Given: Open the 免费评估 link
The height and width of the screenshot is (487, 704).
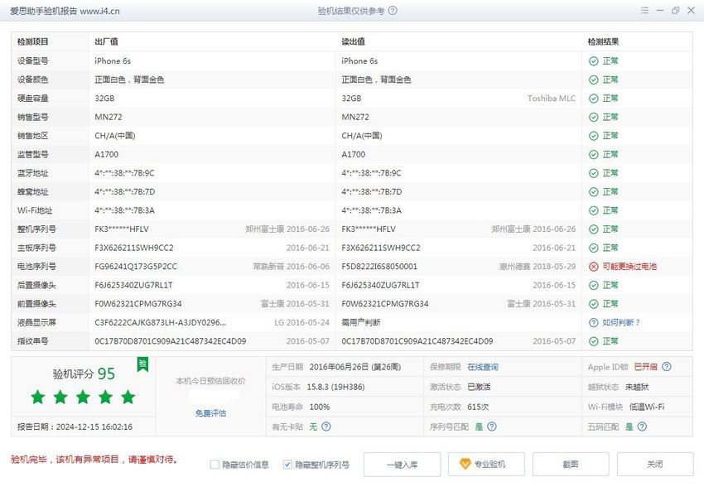Looking at the screenshot, I should [x=210, y=413].
